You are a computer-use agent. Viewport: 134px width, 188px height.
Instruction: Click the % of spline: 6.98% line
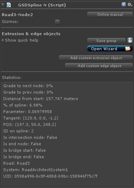coord(23,105)
